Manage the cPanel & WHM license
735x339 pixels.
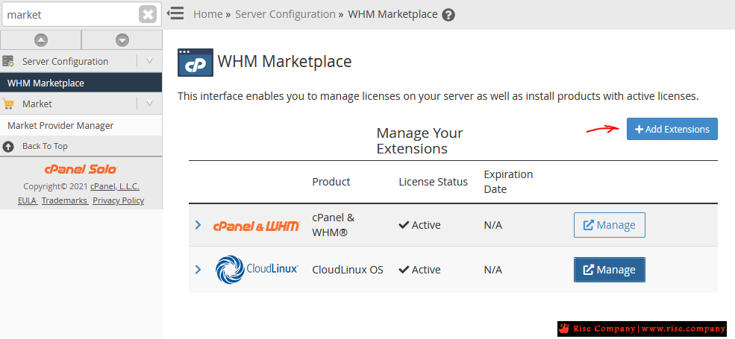point(610,225)
